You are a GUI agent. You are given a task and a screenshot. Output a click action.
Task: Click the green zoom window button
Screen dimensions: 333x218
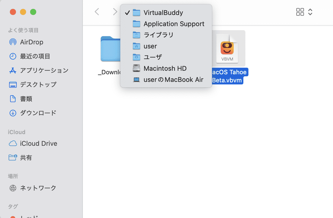[33, 12]
